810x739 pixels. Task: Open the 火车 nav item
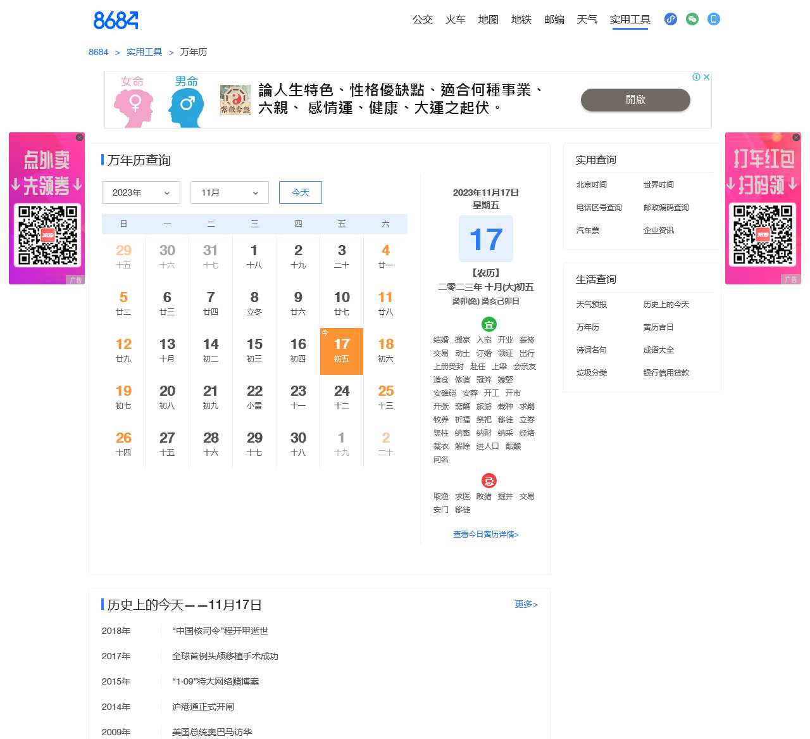(456, 20)
